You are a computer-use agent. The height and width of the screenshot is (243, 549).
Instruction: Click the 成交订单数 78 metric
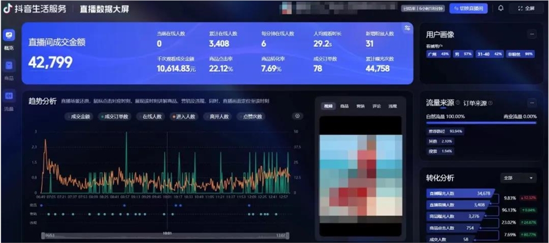[325, 64]
